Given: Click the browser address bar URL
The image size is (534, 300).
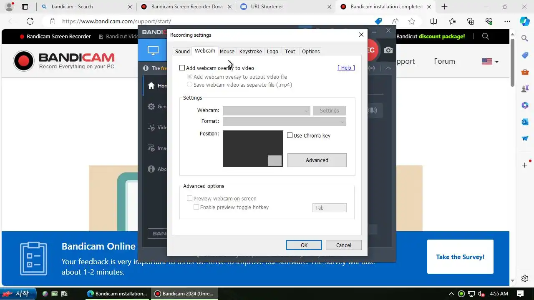Looking at the screenshot, I should click(117, 21).
